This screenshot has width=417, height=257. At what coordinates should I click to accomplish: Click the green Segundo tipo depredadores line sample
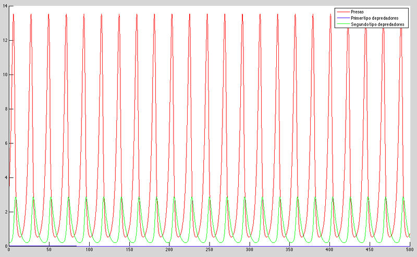tap(344, 24)
